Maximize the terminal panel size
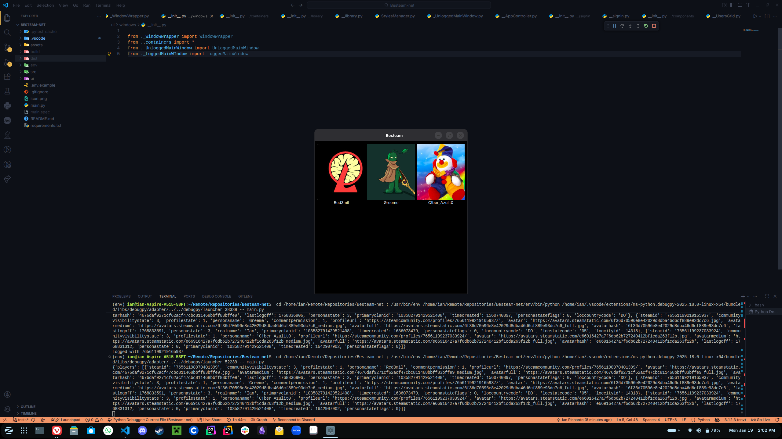Viewport: 782px width, 439px height. click(x=767, y=296)
